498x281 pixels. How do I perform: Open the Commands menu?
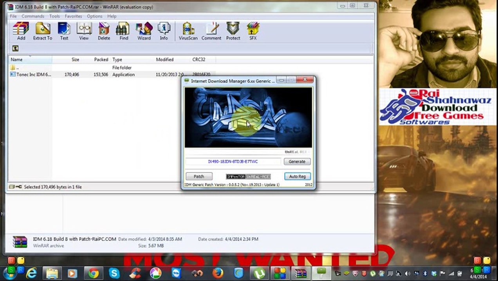tap(33, 16)
